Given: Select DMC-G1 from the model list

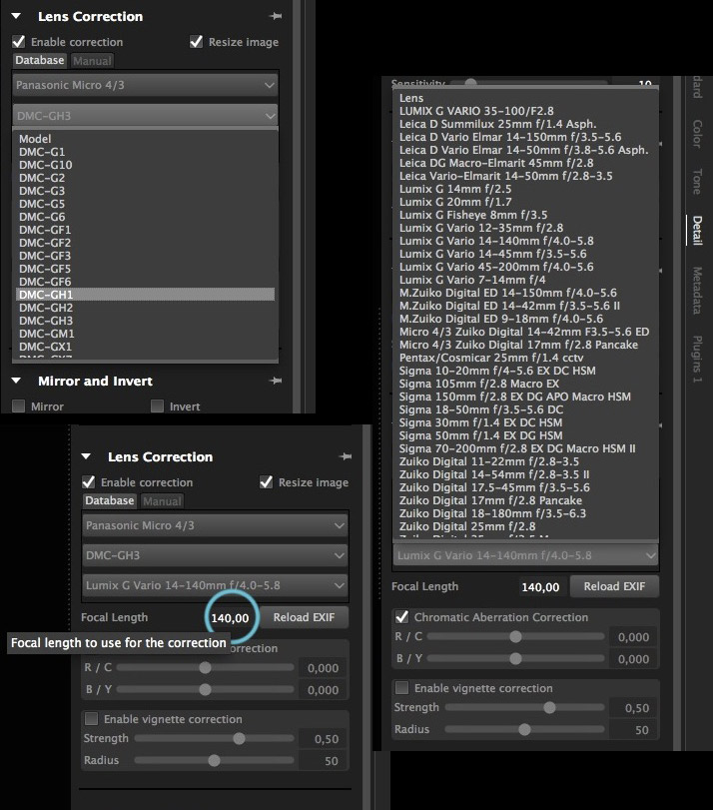Looking at the screenshot, I should click(x=145, y=152).
